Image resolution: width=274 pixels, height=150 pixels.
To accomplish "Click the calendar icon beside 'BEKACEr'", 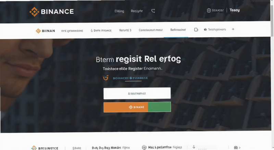I will tap(209, 11).
